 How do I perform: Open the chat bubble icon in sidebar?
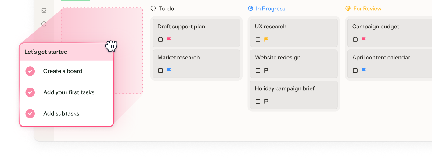coord(44,24)
